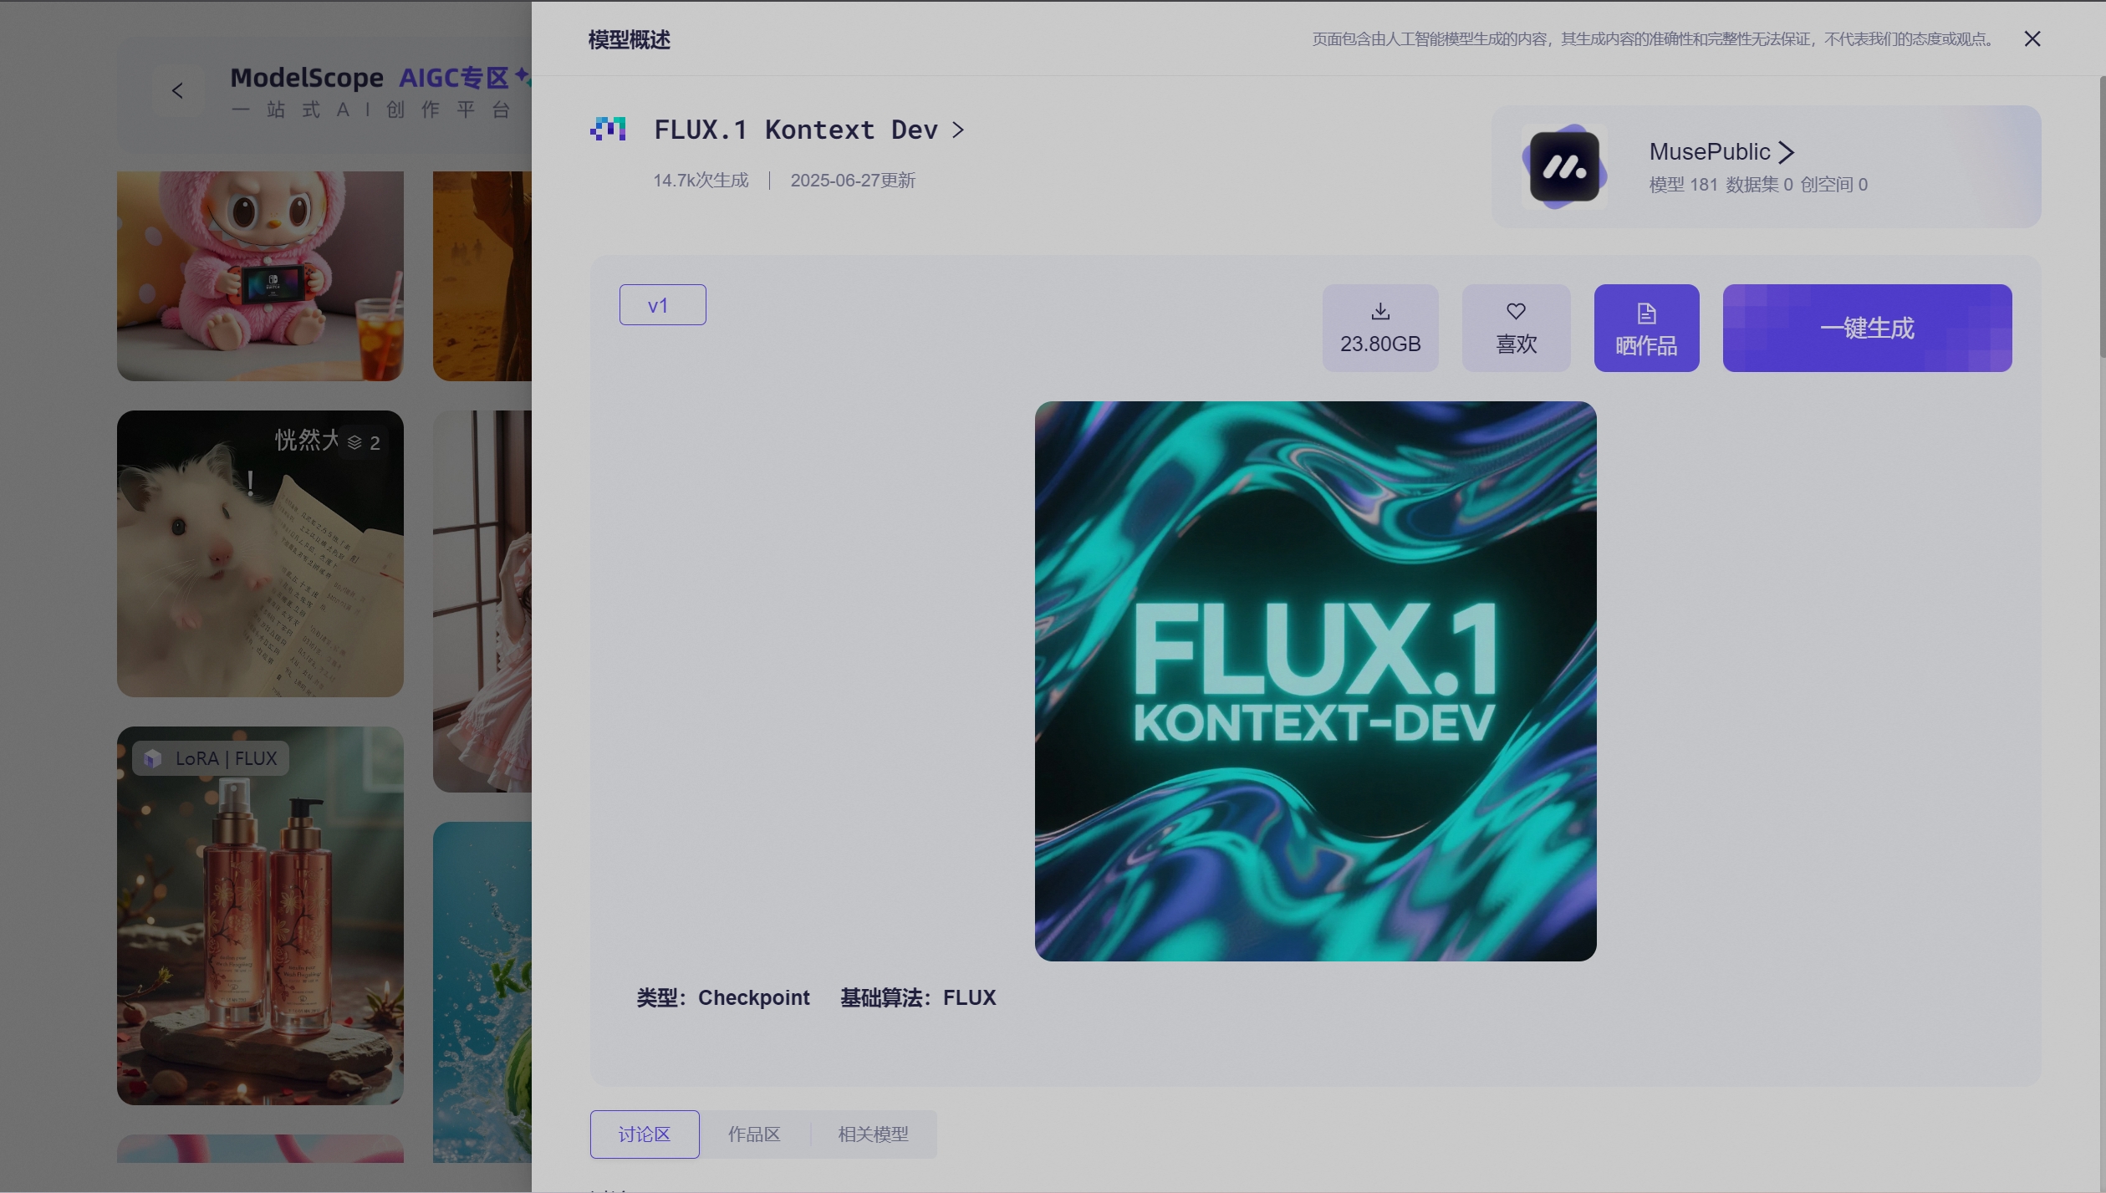2106x1193 pixels.
Task: Open the FLUX.1 Kontext Dev title link
Action: pos(796,130)
